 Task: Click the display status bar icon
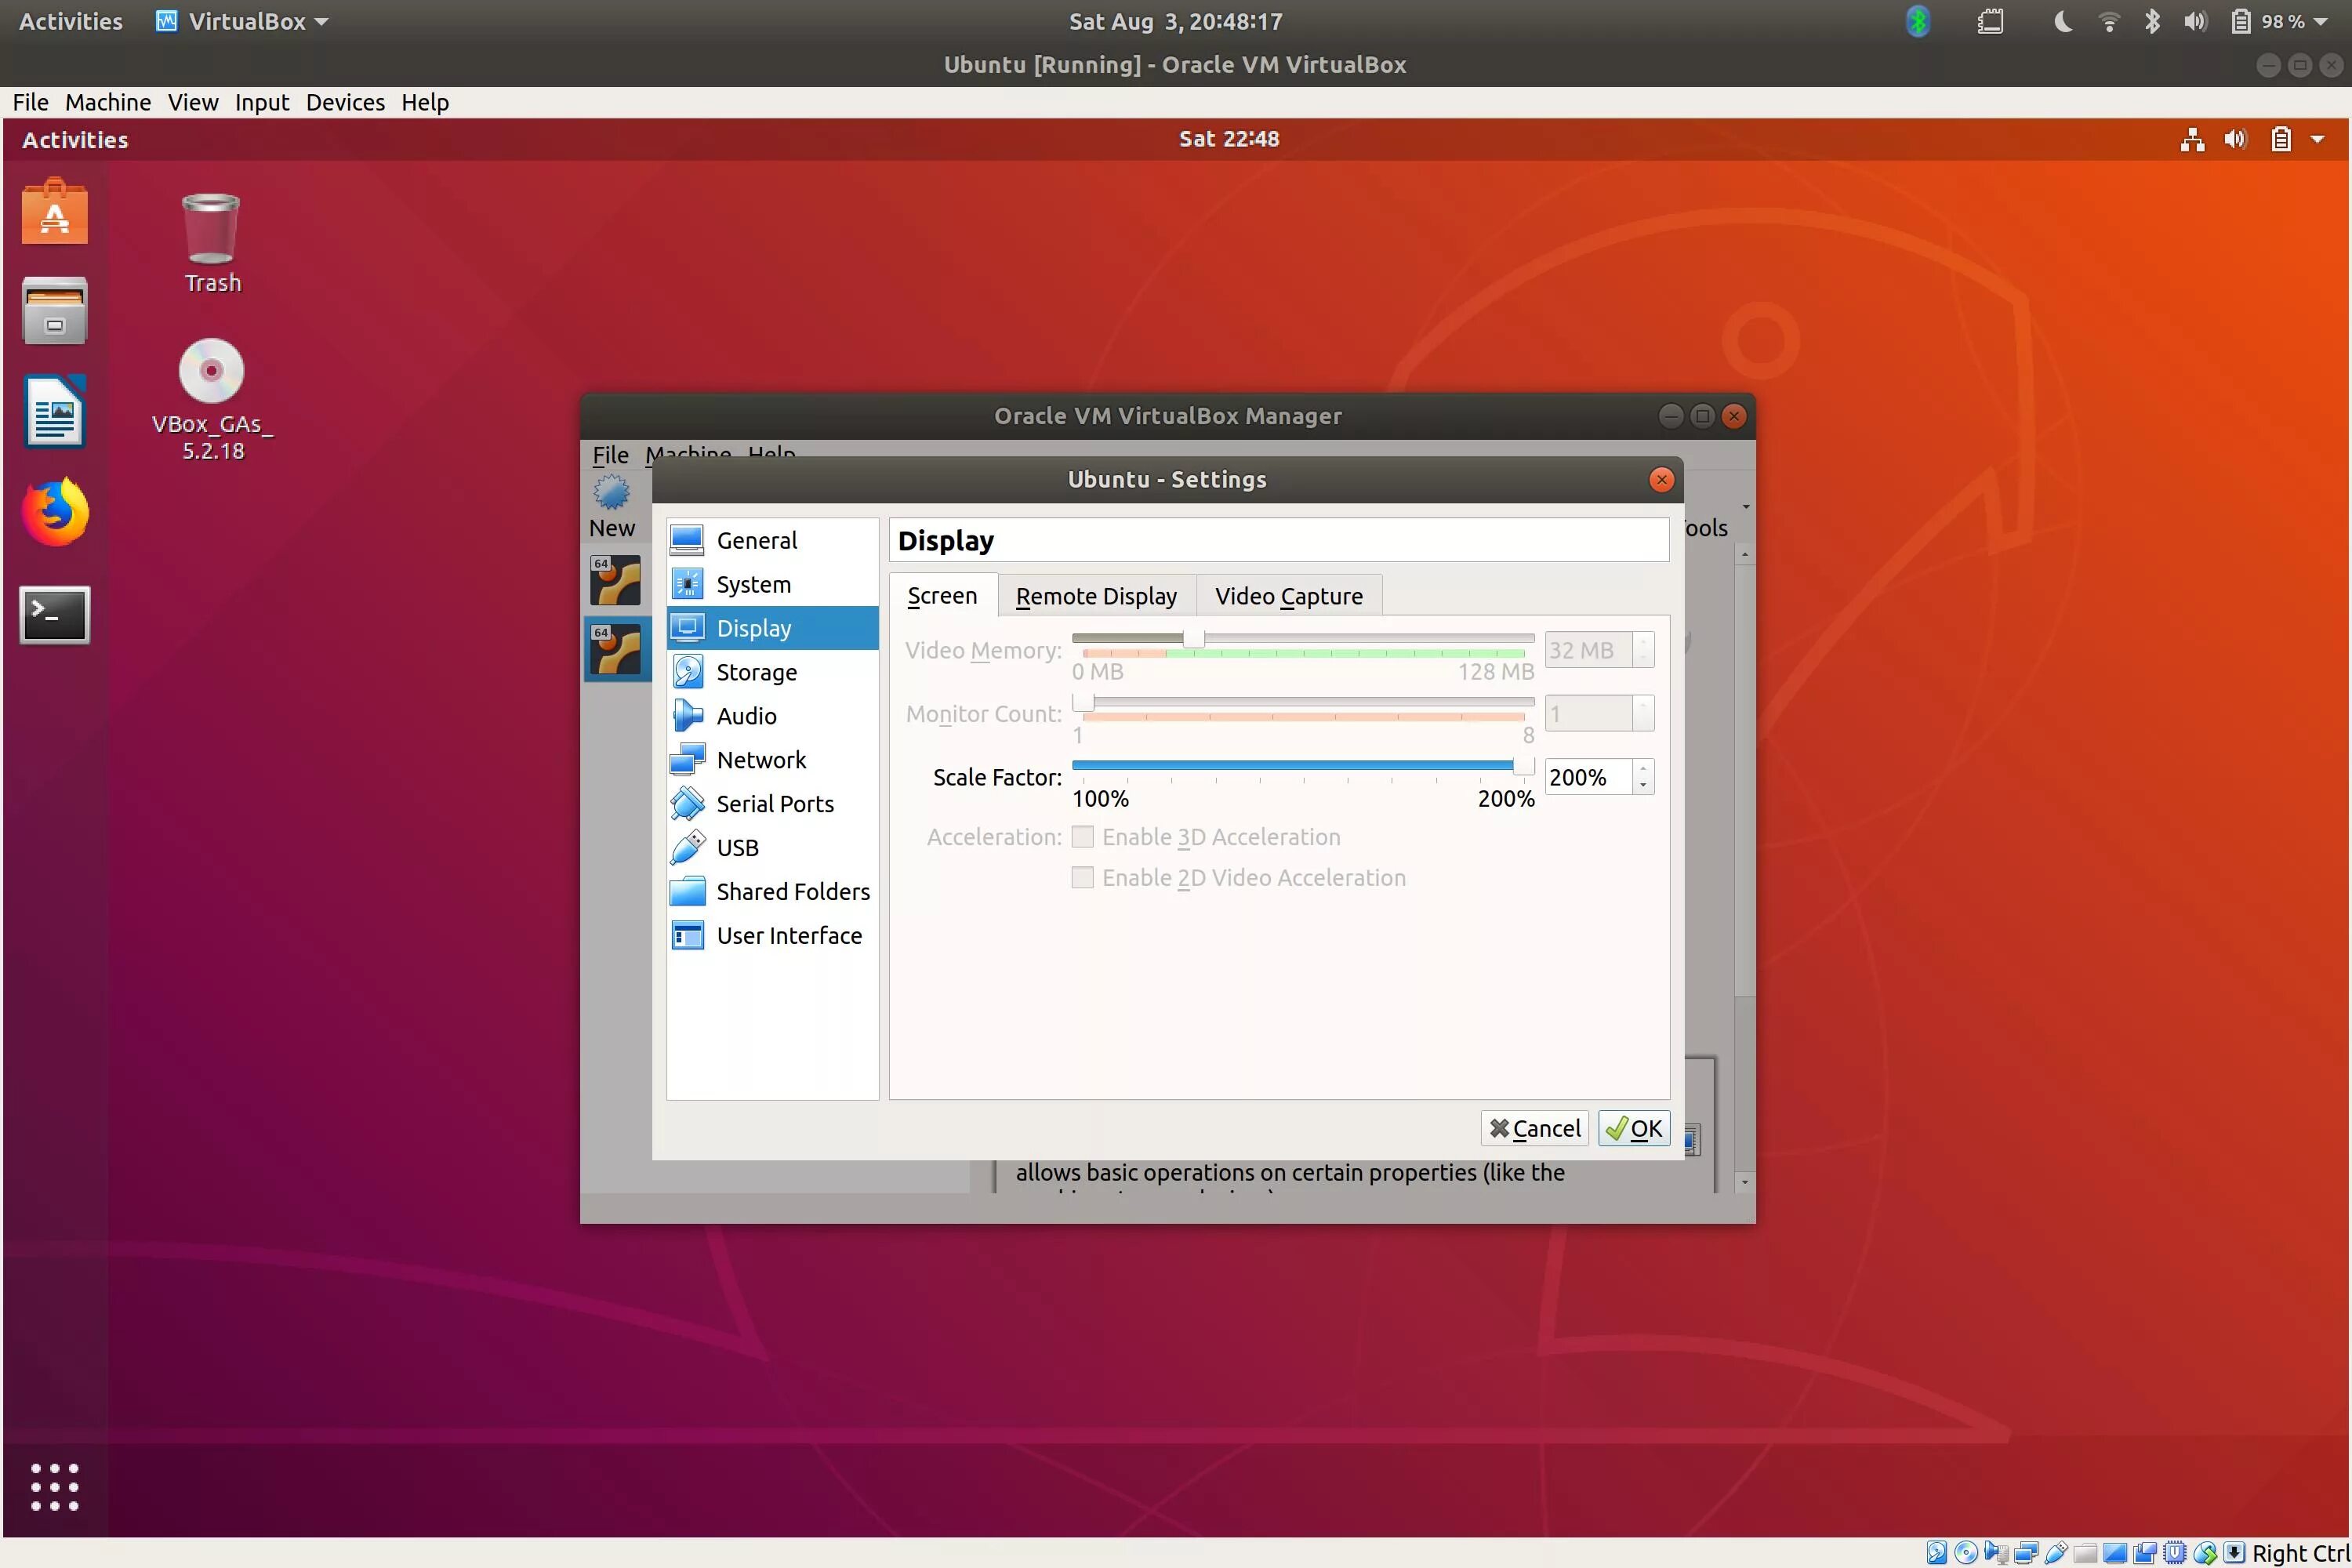point(2115,1554)
